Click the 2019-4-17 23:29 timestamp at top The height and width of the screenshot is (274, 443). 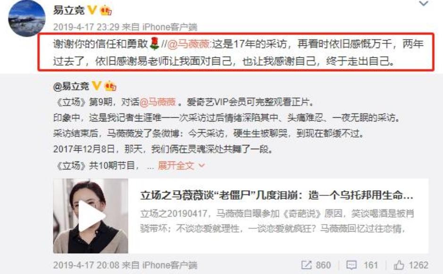point(86,27)
